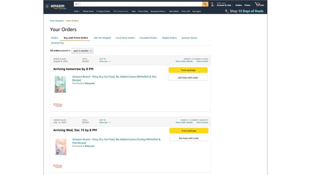The width and height of the screenshot is (311, 175).
Task: Open the Turkey/Whitefish cat food product image
Action: coord(61,147)
